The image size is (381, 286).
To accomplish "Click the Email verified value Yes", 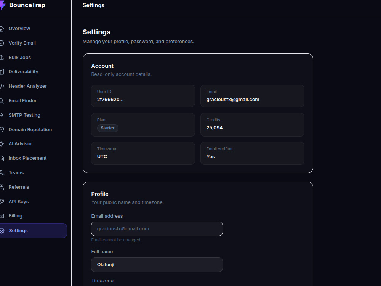I will pos(210,157).
